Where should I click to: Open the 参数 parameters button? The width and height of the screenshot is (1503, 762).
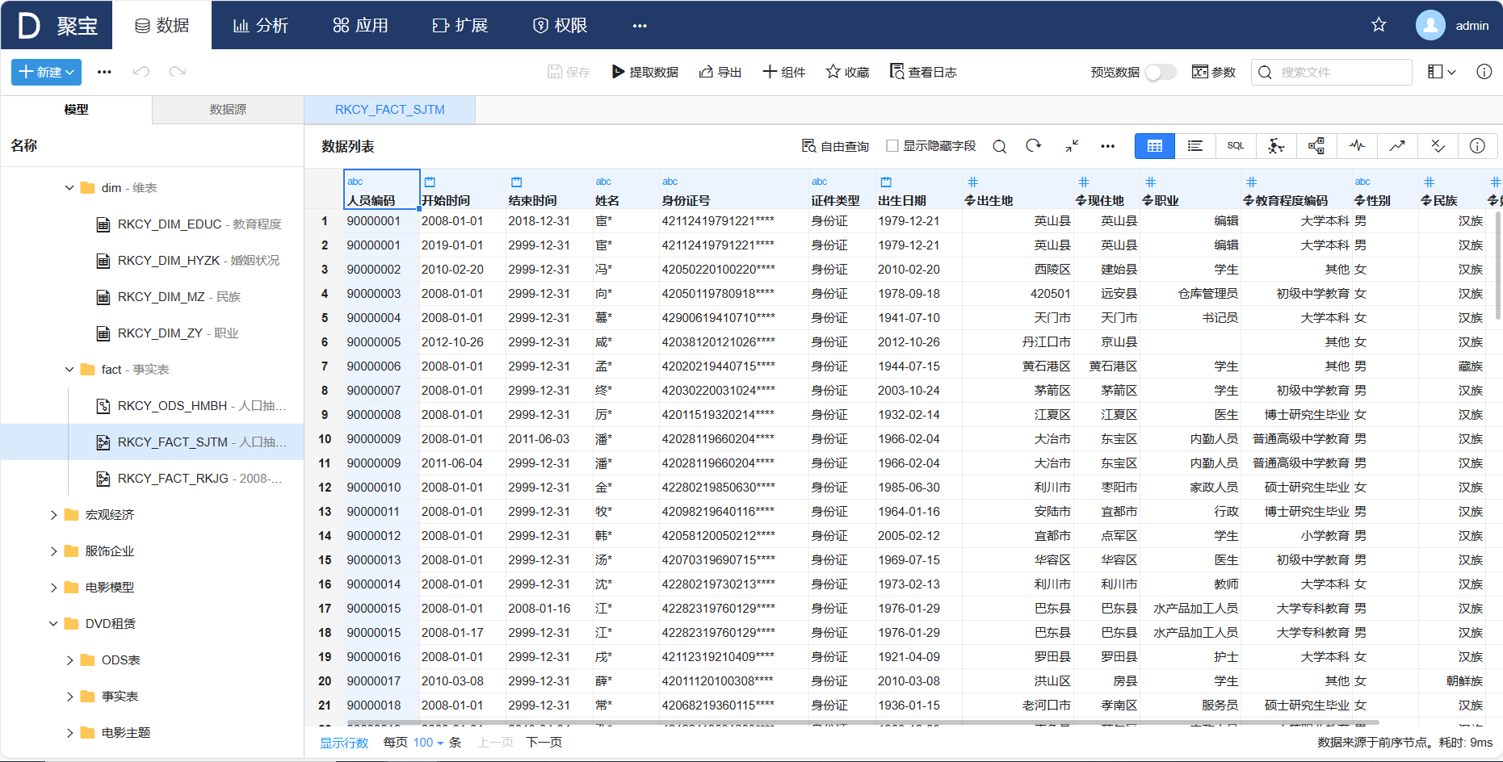1214,72
